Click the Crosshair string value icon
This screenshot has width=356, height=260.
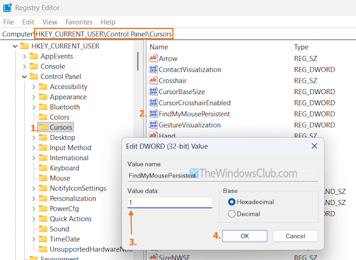(x=153, y=80)
